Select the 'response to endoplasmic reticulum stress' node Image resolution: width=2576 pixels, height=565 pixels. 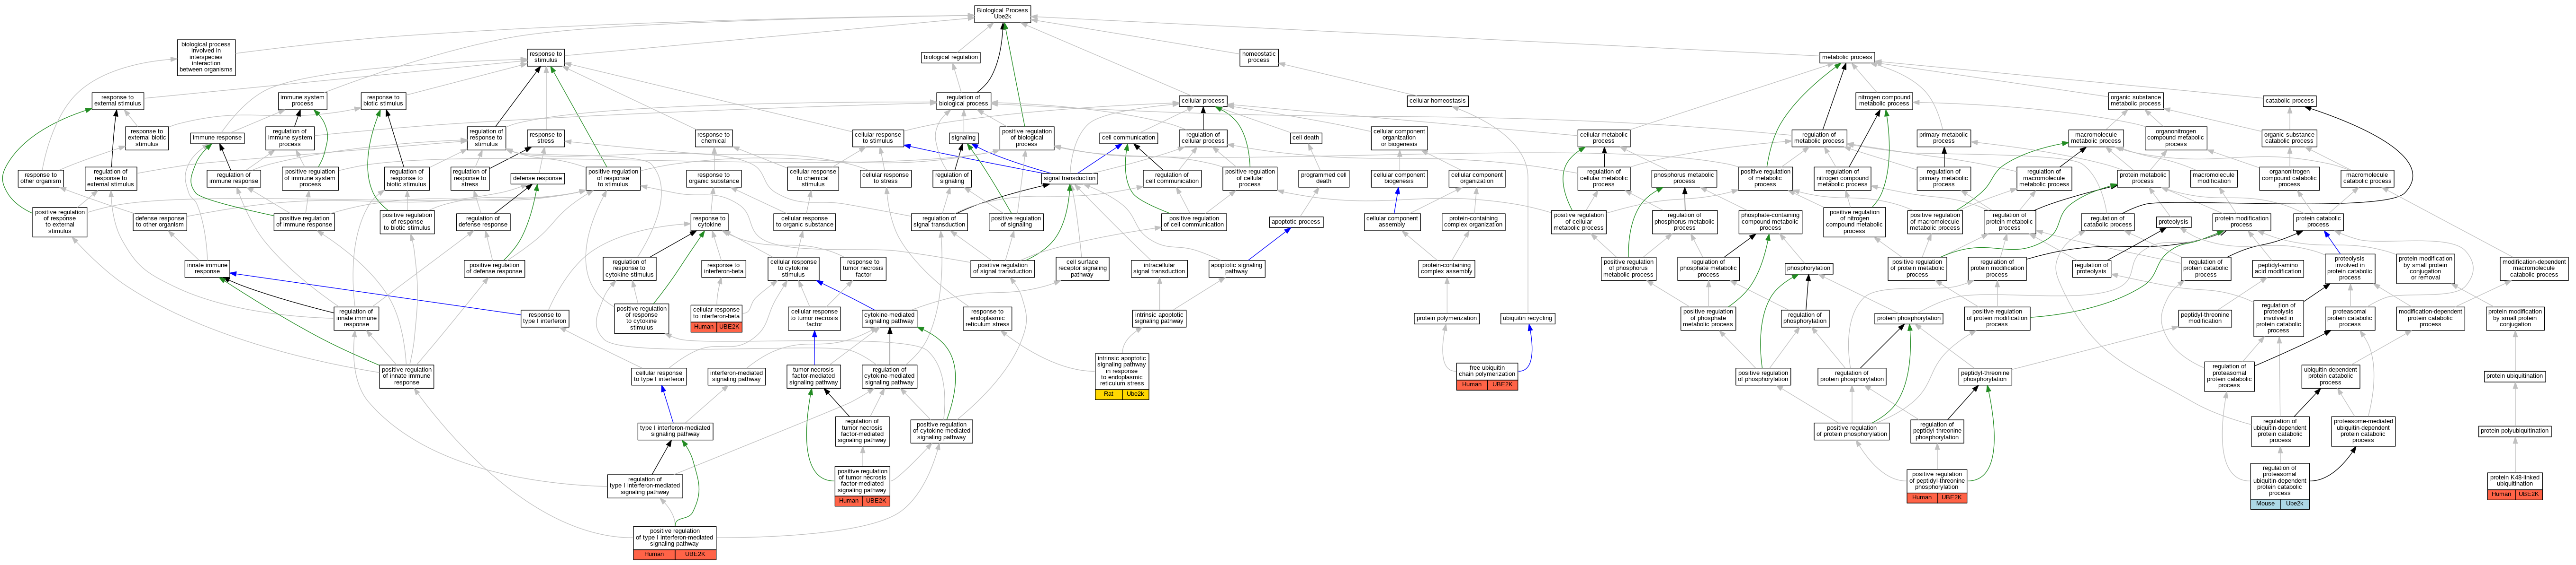(x=987, y=319)
